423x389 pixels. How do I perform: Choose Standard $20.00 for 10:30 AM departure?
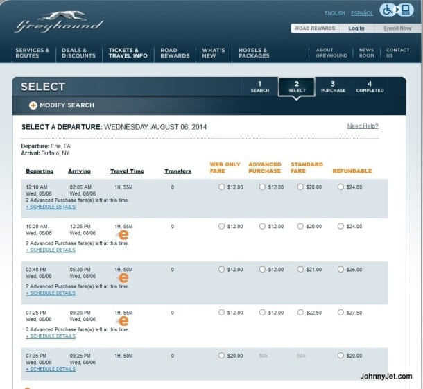pos(300,226)
